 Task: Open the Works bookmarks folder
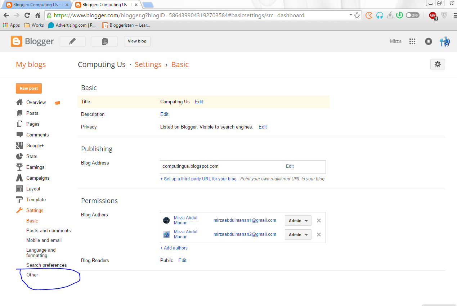coord(34,25)
